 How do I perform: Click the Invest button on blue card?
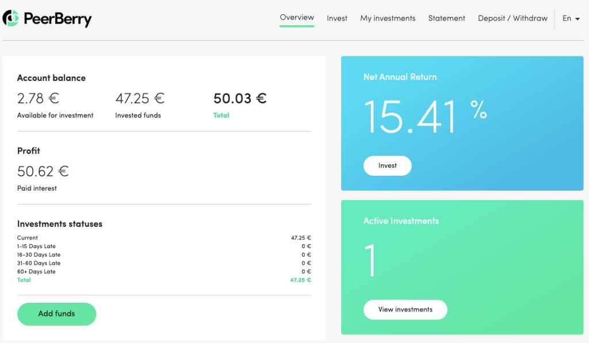(387, 165)
